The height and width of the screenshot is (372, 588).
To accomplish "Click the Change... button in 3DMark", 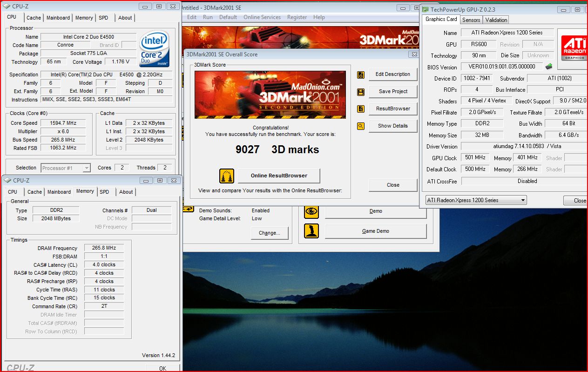I will (x=269, y=233).
